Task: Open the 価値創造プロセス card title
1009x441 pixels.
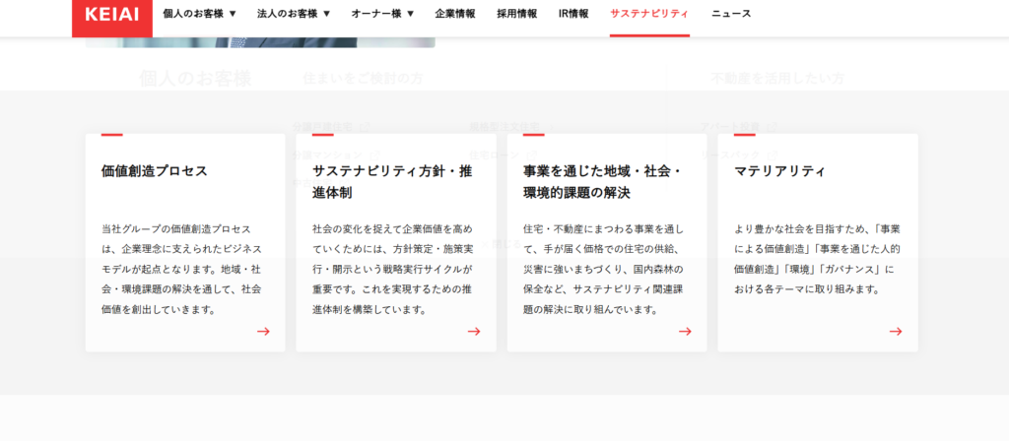Action: click(x=155, y=171)
